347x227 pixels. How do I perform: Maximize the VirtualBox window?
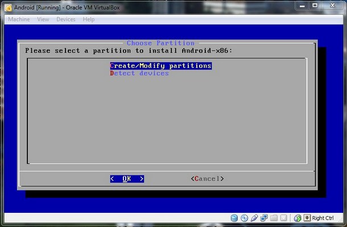point(315,6)
